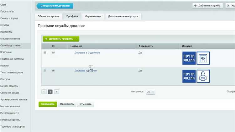Sort table by ID column header
Image resolution: width=235 pixels, height=132 pixels.
[x=53, y=46]
